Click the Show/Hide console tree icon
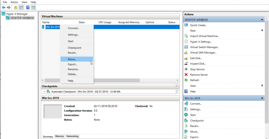The height and width of the screenshot is (139, 269). (x=21, y=8)
